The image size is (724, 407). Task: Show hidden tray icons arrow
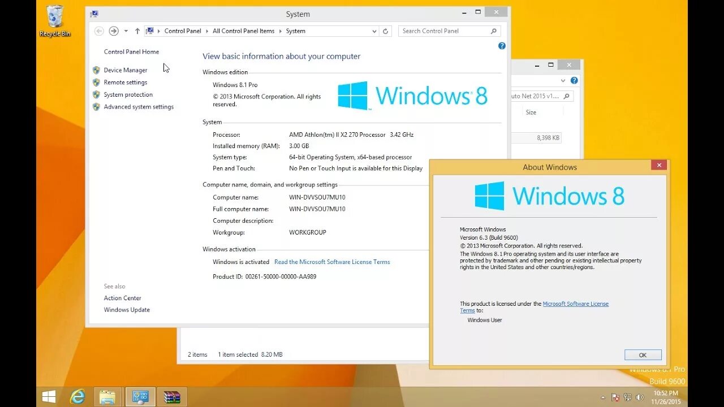603,398
